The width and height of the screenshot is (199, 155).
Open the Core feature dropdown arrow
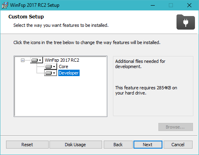coord(54,66)
